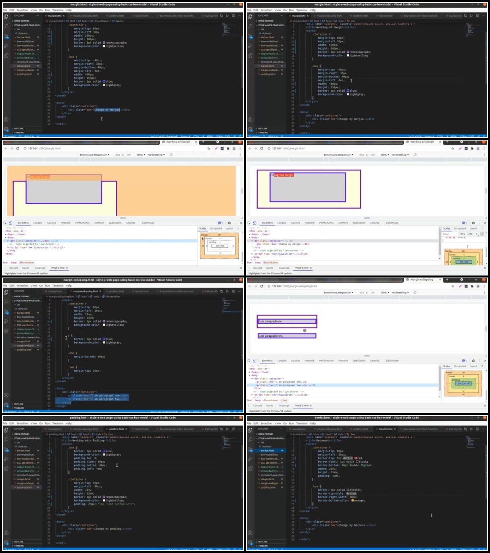This screenshot has width=490, height=553.
Task: Open Source Control in margin-collapsing.html VS Code window
Action: 6,311
